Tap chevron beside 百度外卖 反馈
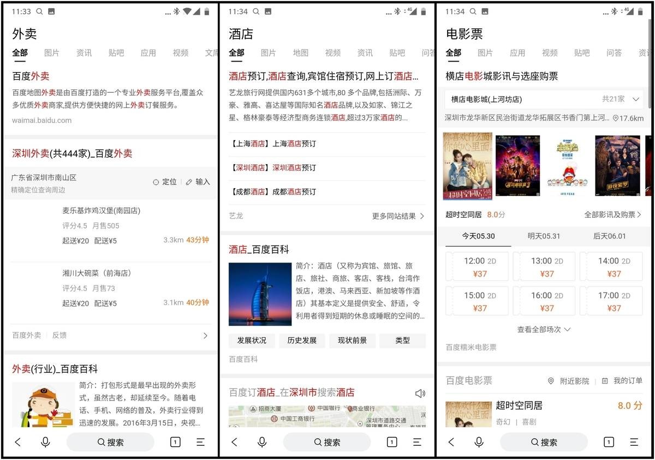 coord(205,336)
